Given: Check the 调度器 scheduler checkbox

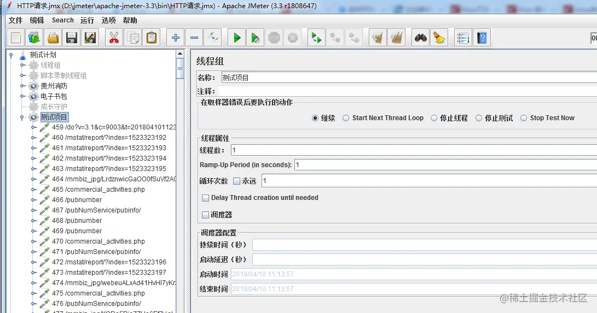Looking at the screenshot, I should [205, 215].
